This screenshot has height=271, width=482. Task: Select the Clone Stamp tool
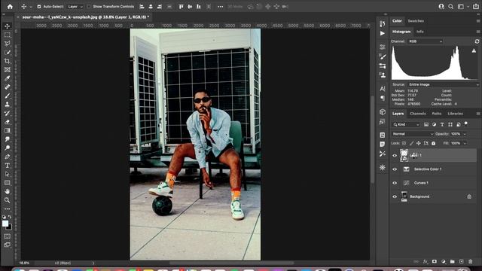point(8,105)
